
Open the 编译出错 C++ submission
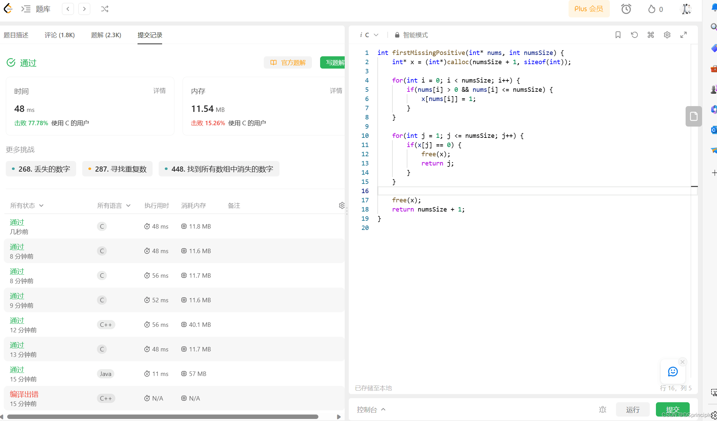point(174,398)
